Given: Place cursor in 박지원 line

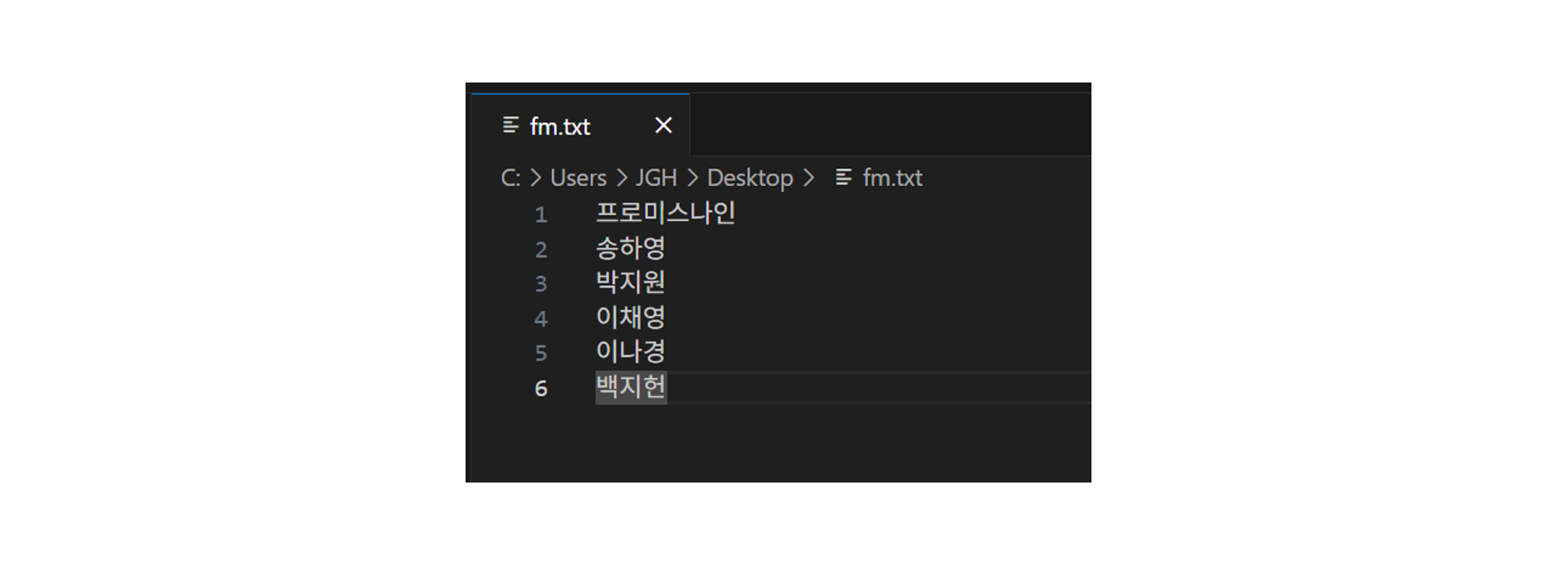Looking at the screenshot, I should pyautogui.click(x=631, y=282).
